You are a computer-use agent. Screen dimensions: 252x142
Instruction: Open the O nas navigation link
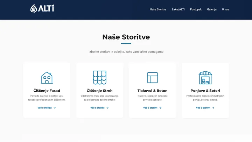225,9
